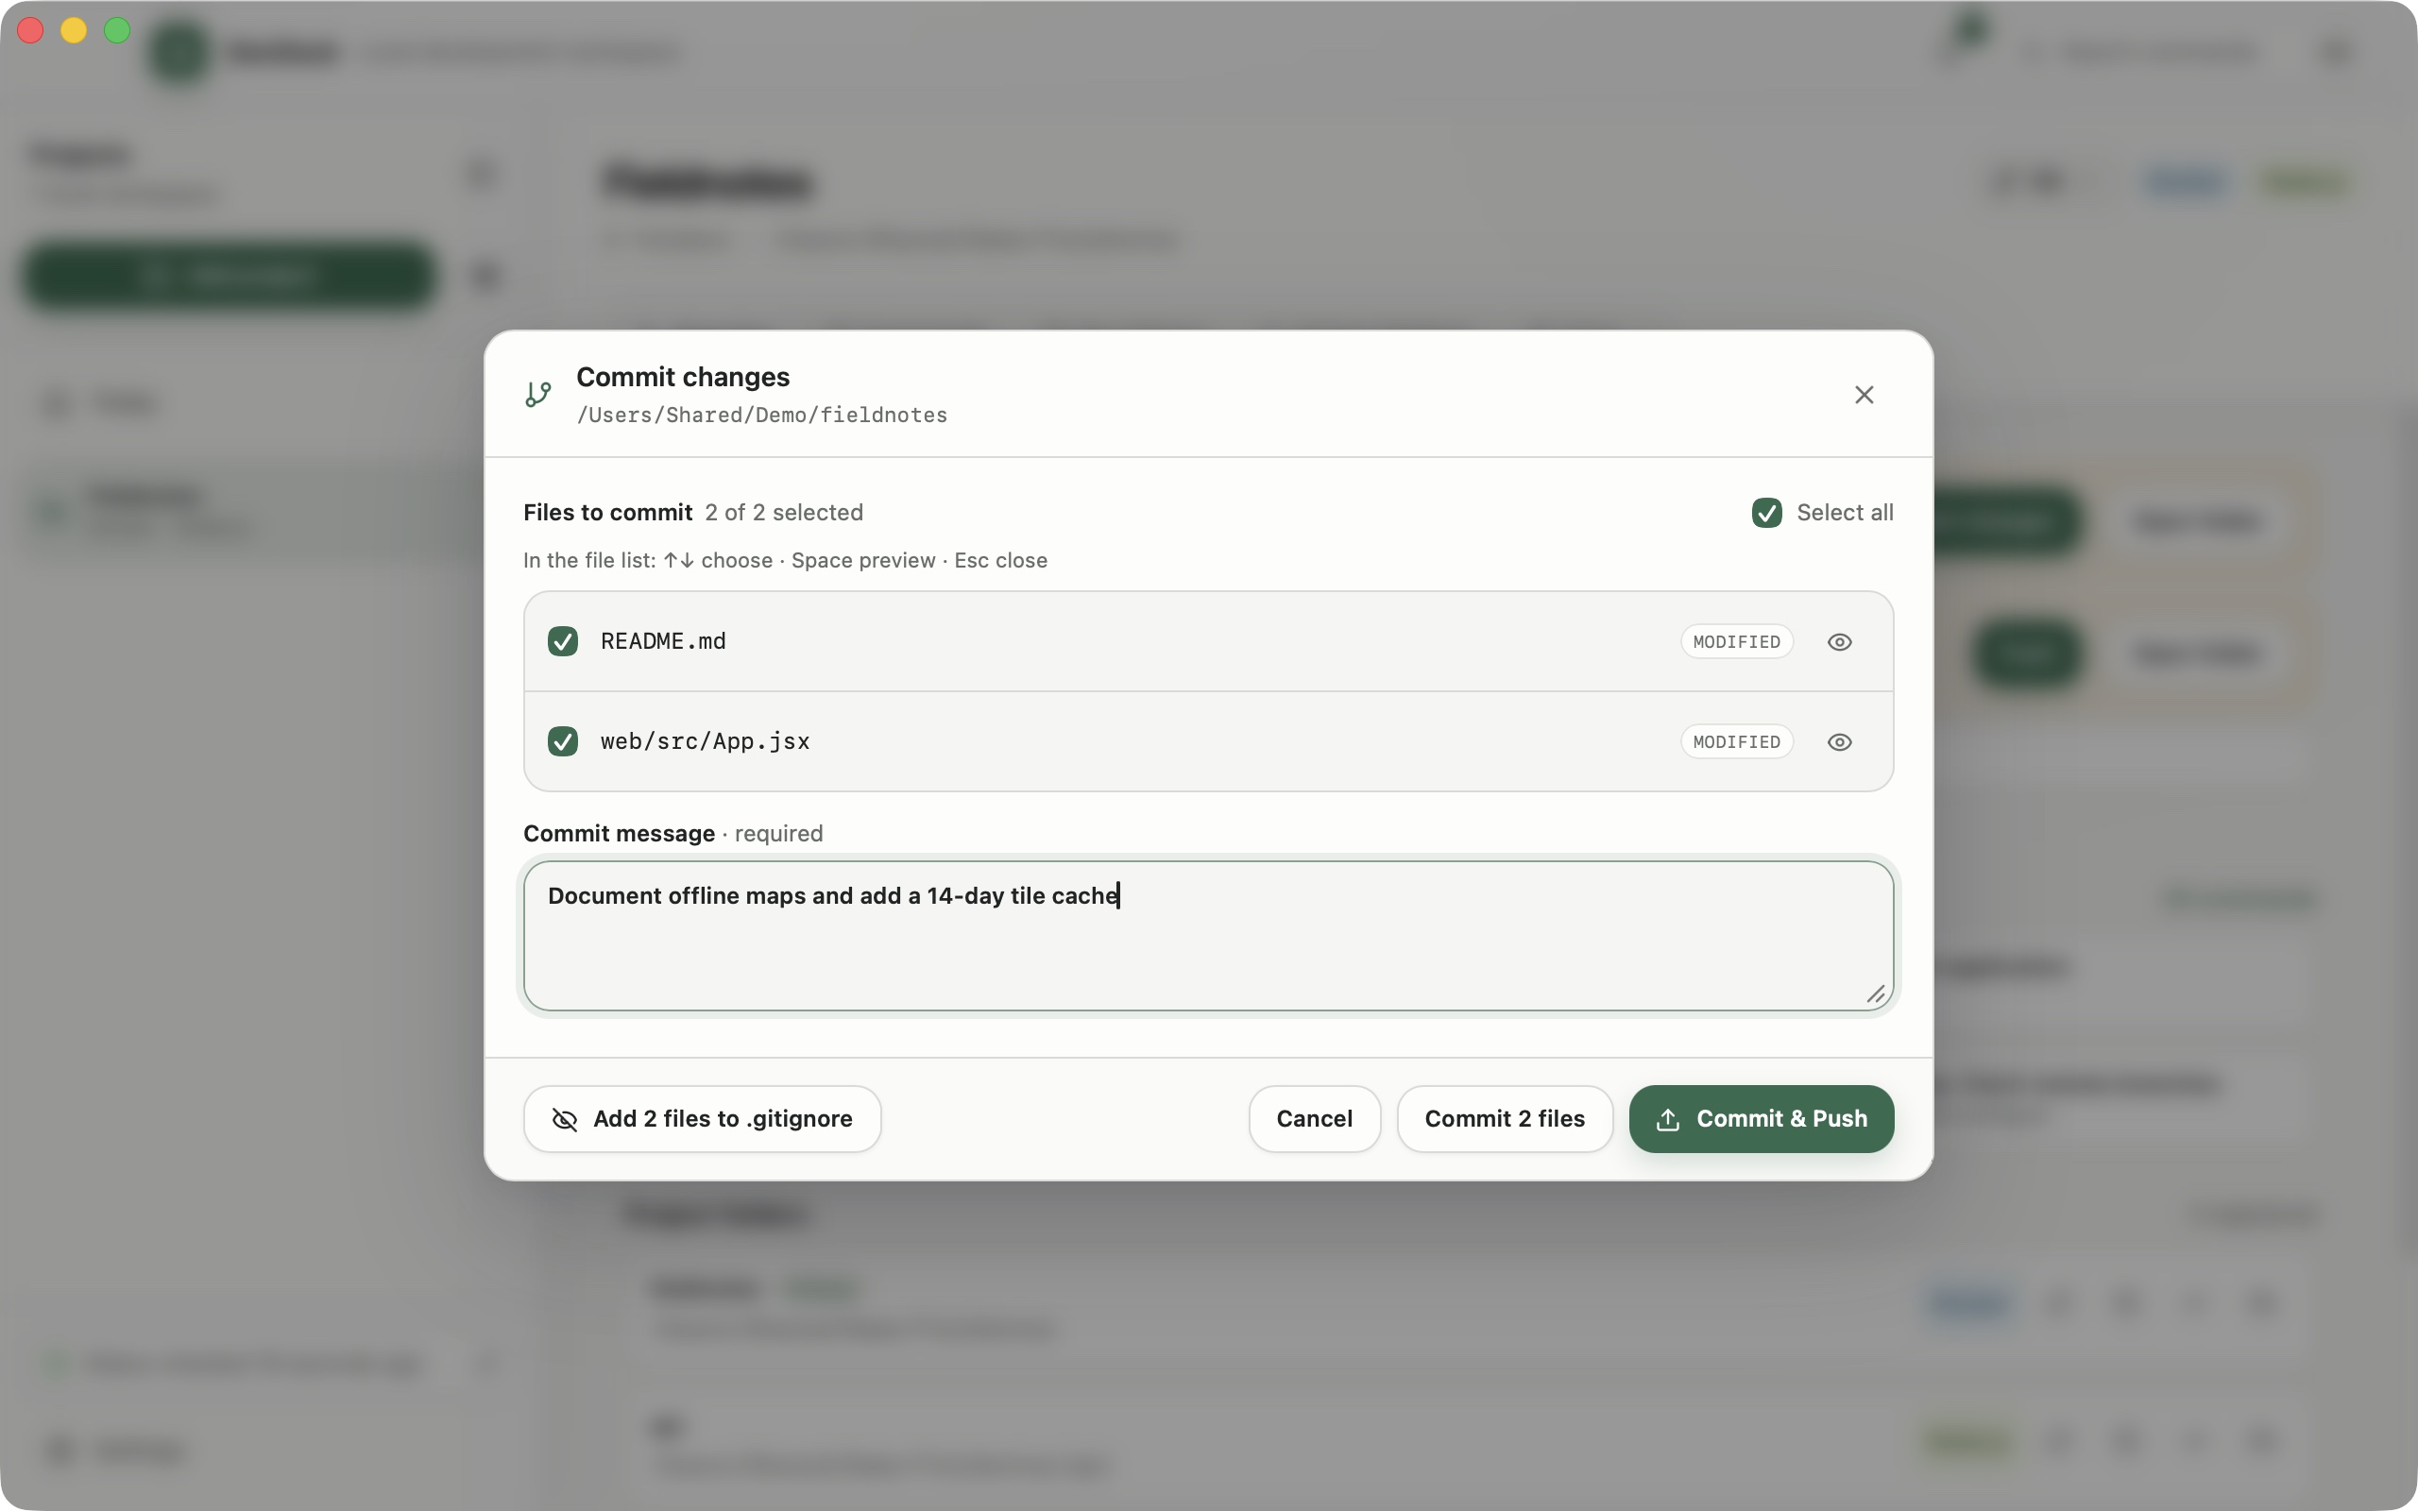The width and height of the screenshot is (2418, 1511).
Task: Preview README.md with the eye icon
Action: point(1840,641)
